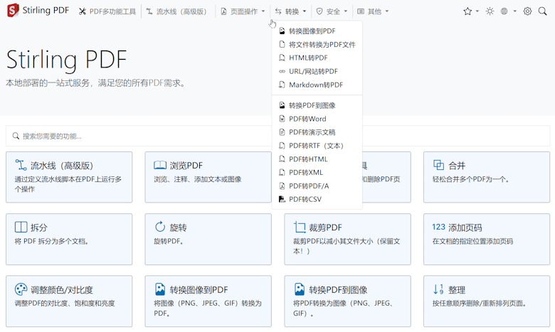Open the 整理 card title

click(457, 290)
